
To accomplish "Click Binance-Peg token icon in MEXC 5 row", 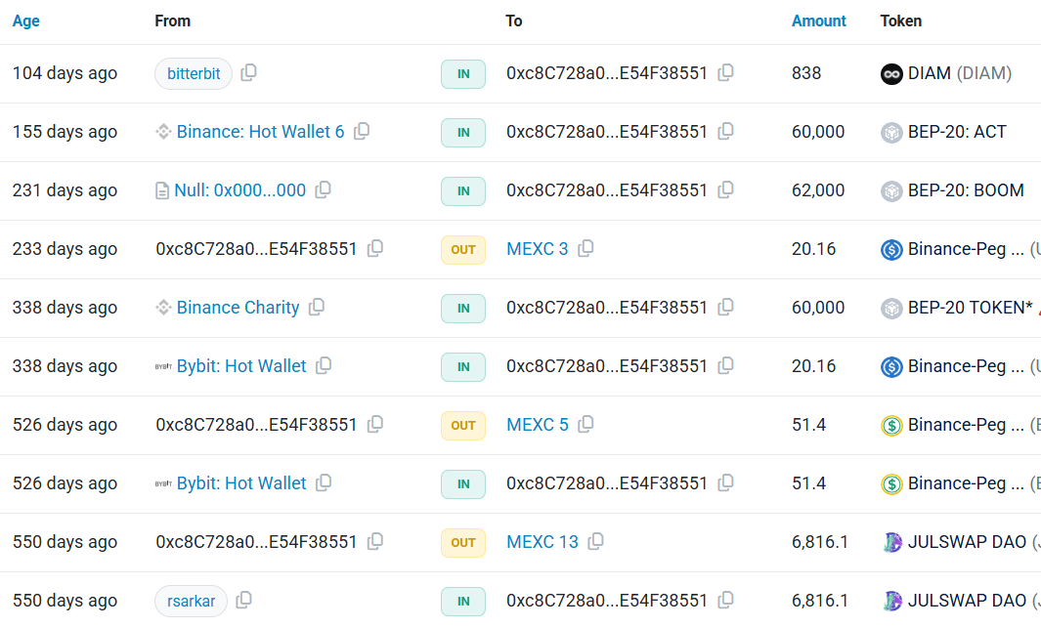I will (x=891, y=426).
